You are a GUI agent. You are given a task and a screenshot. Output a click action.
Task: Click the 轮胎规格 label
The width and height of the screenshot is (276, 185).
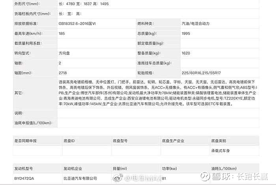pyautogui.click(x=145, y=73)
